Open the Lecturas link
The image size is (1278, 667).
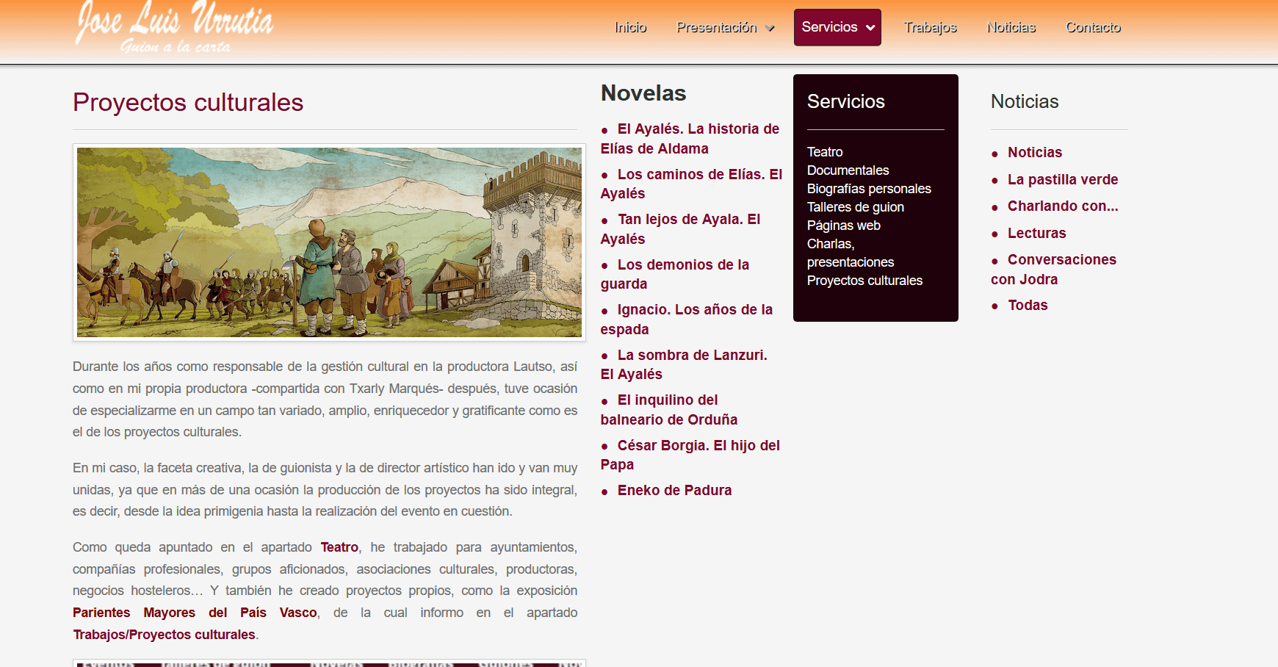coord(1036,233)
